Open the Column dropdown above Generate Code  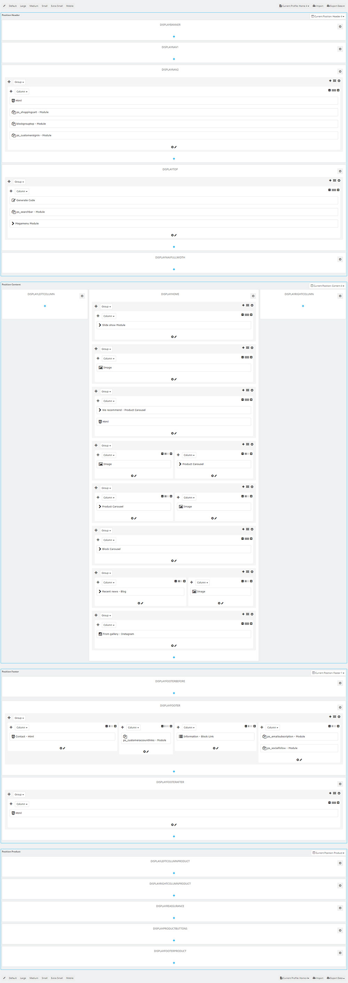click(x=22, y=191)
